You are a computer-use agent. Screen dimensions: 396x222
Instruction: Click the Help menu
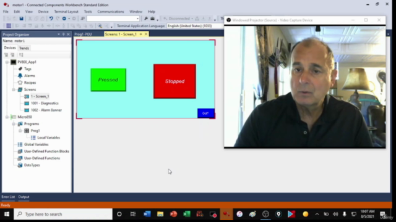click(x=151, y=12)
